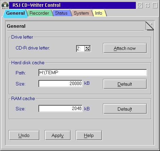Reset RAM cache size with Default
The width and height of the screenshot is (160, 151).
[125, 109]
